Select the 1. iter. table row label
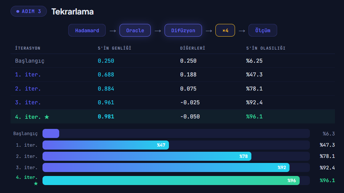This screenshot has width=344, height=193. tap(28, 75)
